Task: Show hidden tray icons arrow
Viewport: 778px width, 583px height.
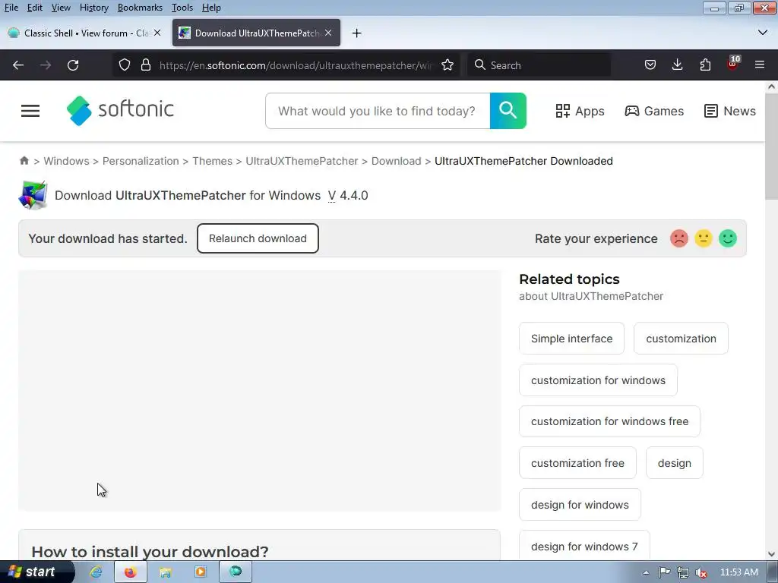Action: point(646,572)
